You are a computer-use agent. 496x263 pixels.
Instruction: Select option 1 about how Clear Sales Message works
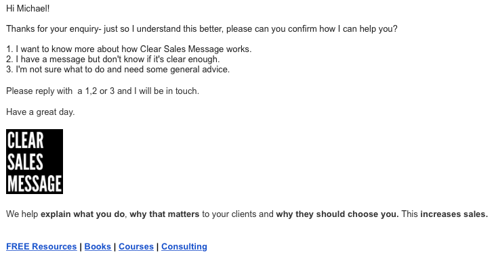(129, 49)
